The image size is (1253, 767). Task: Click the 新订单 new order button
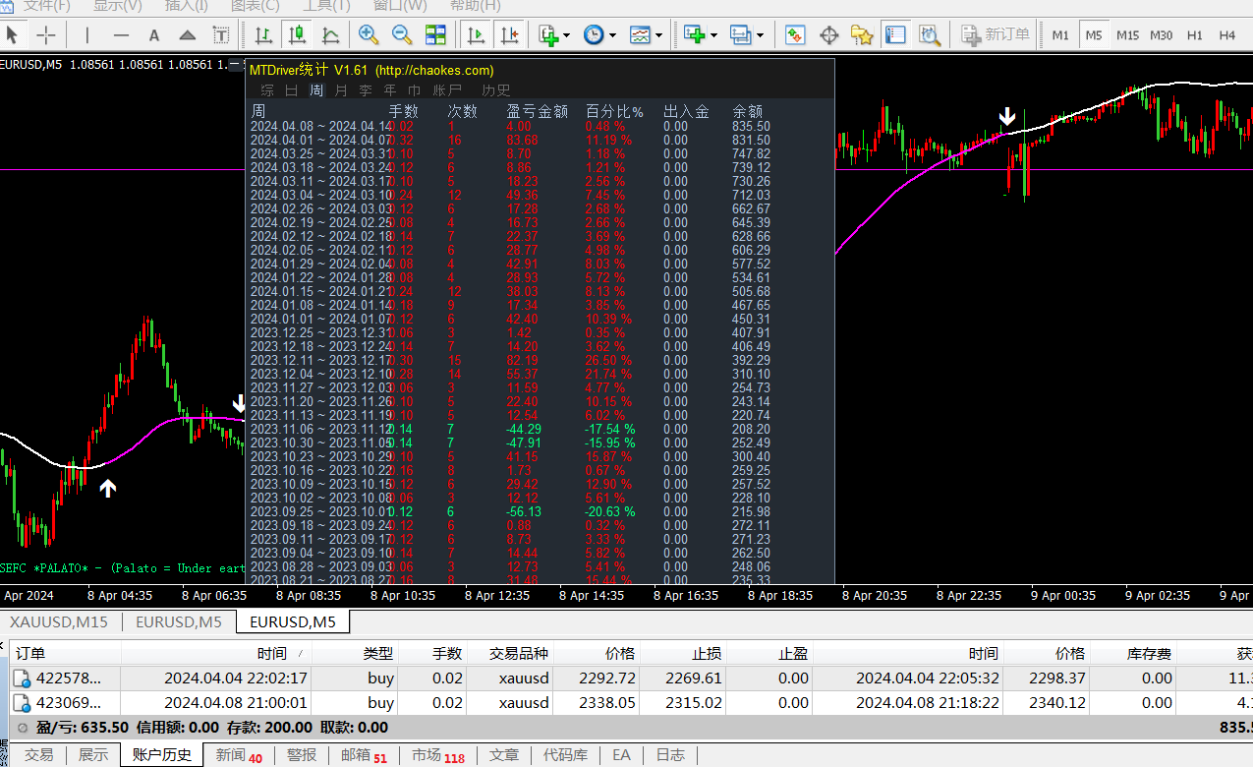tap(996, 35)
